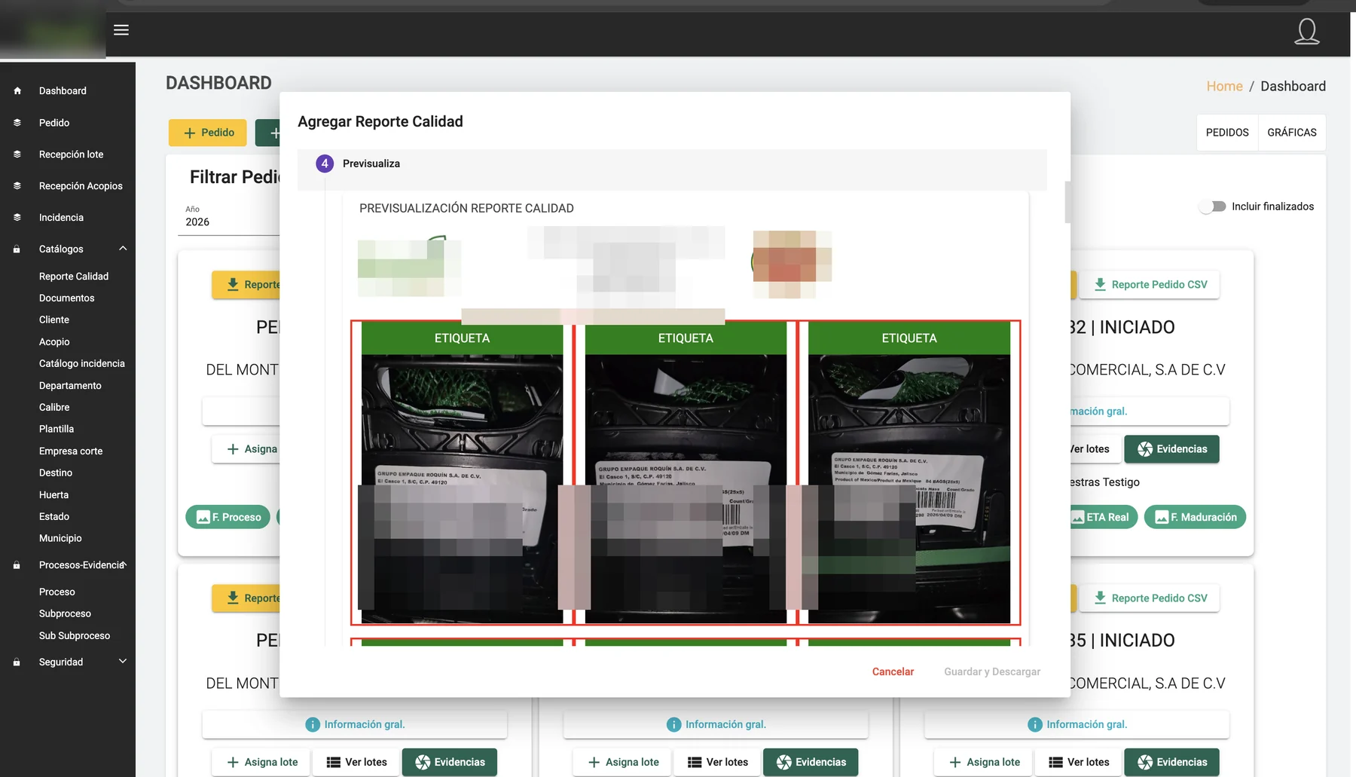The image size is (1356, 777).
Task: Click download icon in 35 INICIADO Reporte Pedido CSV
Action: click(x=1100, y=598)
